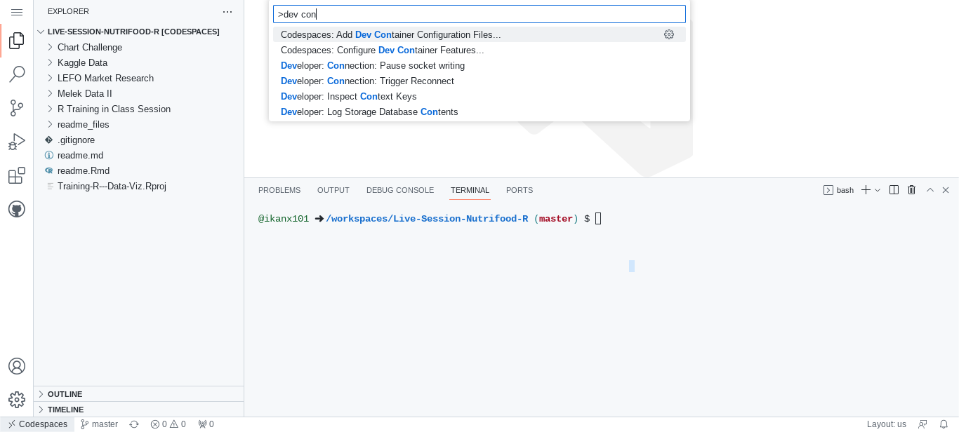The height and width of the screenshot is (432, 959).
Task: Expand the Chart Challenge folder
Action: pos(139,47)
